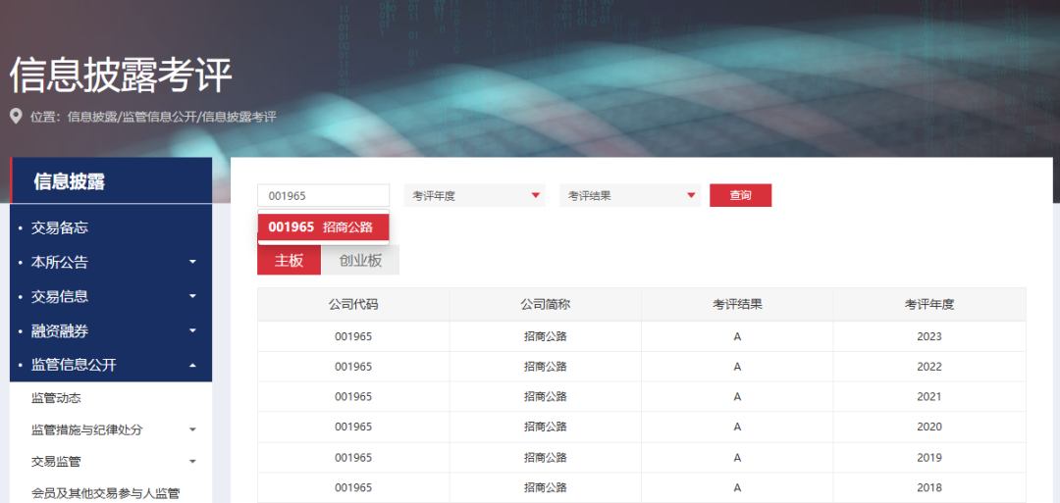The image size is (1060, 503).
Task: Click the breadcrumb path 信息披露/监管信息公开/信息披露考评
Action: tap(172, 117)
